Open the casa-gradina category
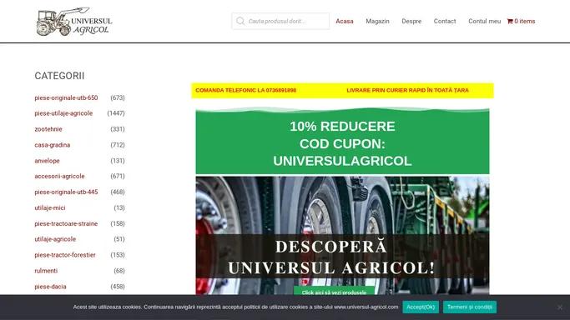Image resolution: width=570 pixels, height=320 pixels. coord(53,145)
